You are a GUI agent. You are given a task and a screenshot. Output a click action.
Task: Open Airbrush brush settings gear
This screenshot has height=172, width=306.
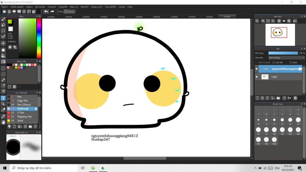[x=36, y=109]
